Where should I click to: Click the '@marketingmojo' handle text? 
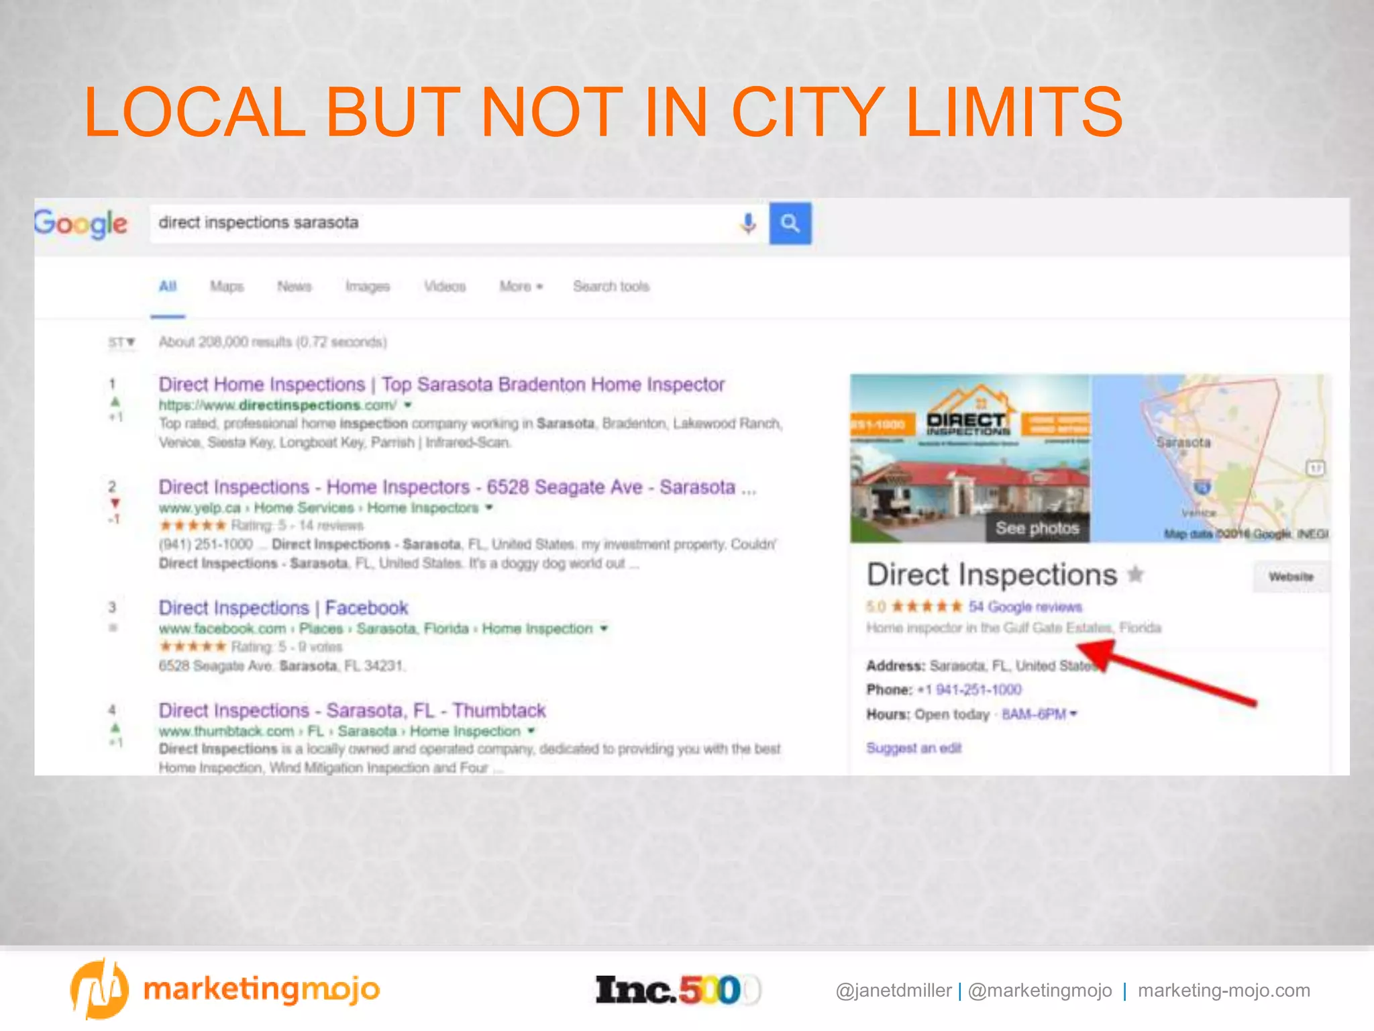pyautogui.click(x=1040, y=991)
